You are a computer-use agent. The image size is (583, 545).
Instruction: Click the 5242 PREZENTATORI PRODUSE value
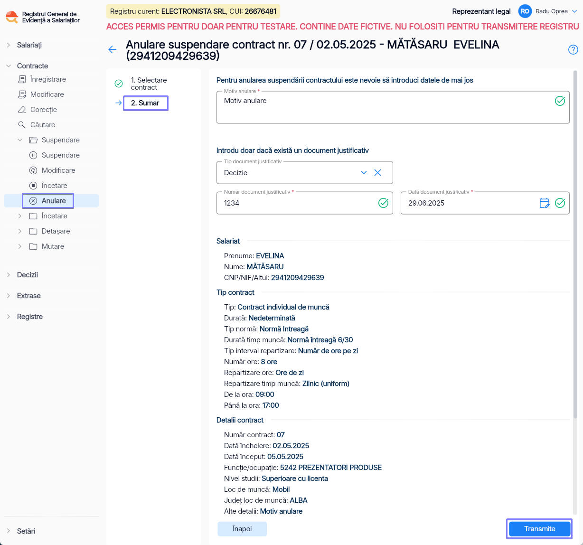[x=331, y=468]
